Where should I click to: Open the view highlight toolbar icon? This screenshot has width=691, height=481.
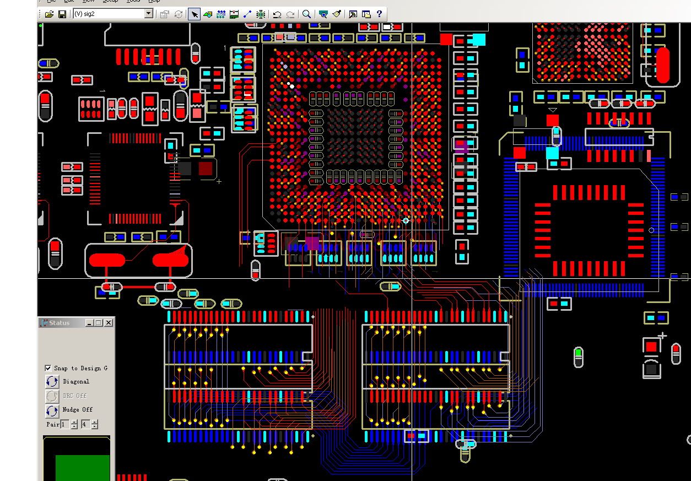coord(323,14)
